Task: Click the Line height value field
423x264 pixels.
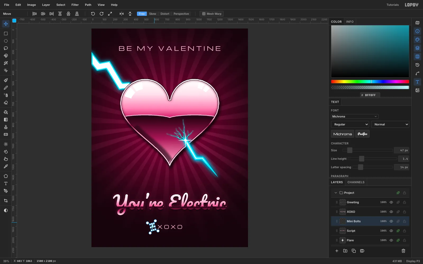Action: (x=404, y=159)
